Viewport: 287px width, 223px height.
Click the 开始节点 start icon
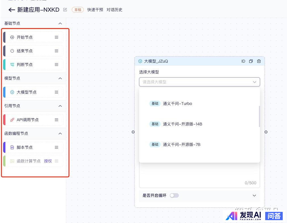[12, 37]
